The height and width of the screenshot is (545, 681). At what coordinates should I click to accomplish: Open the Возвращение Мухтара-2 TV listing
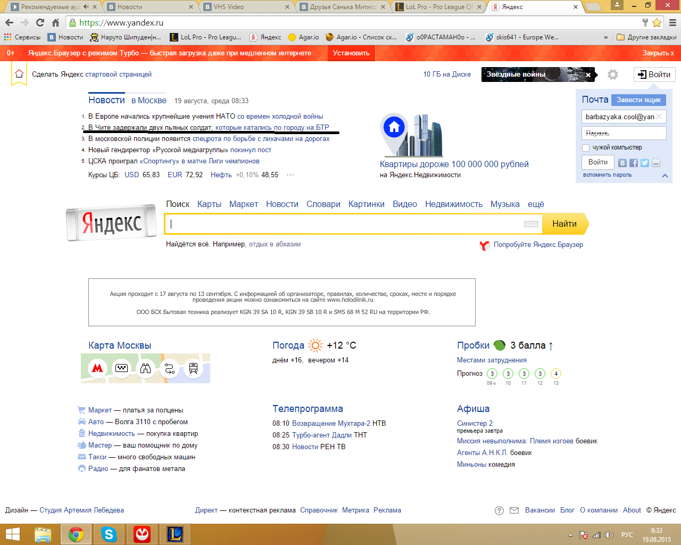(x=331, y=424)
